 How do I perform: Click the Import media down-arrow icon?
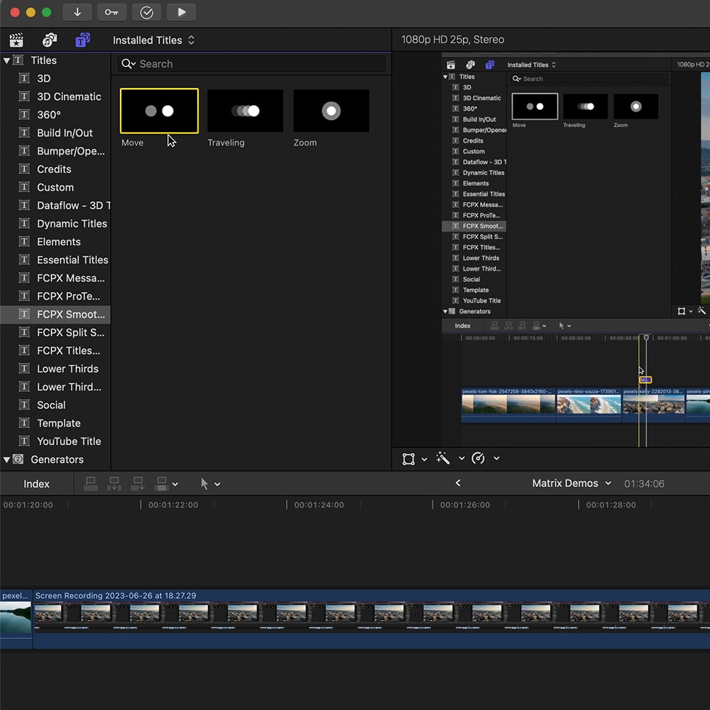(x=77, y=12)
